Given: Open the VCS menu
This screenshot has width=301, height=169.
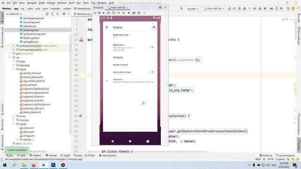Looking at the screenshot, I should pyautogui.click(x=93, y=3).
